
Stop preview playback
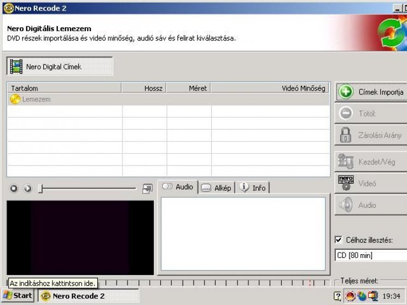coord(14,188)
